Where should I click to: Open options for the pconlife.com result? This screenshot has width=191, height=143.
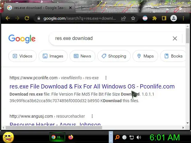point(106,78)
